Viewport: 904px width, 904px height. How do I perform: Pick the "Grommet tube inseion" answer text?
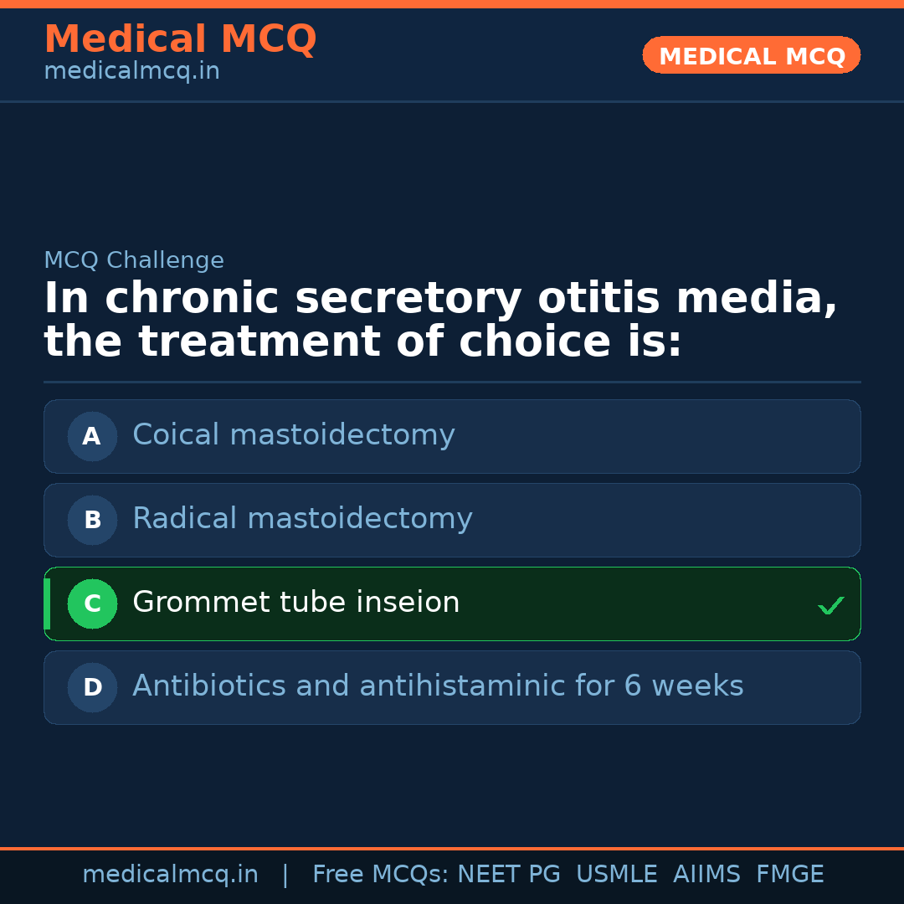tap(296, 603)
